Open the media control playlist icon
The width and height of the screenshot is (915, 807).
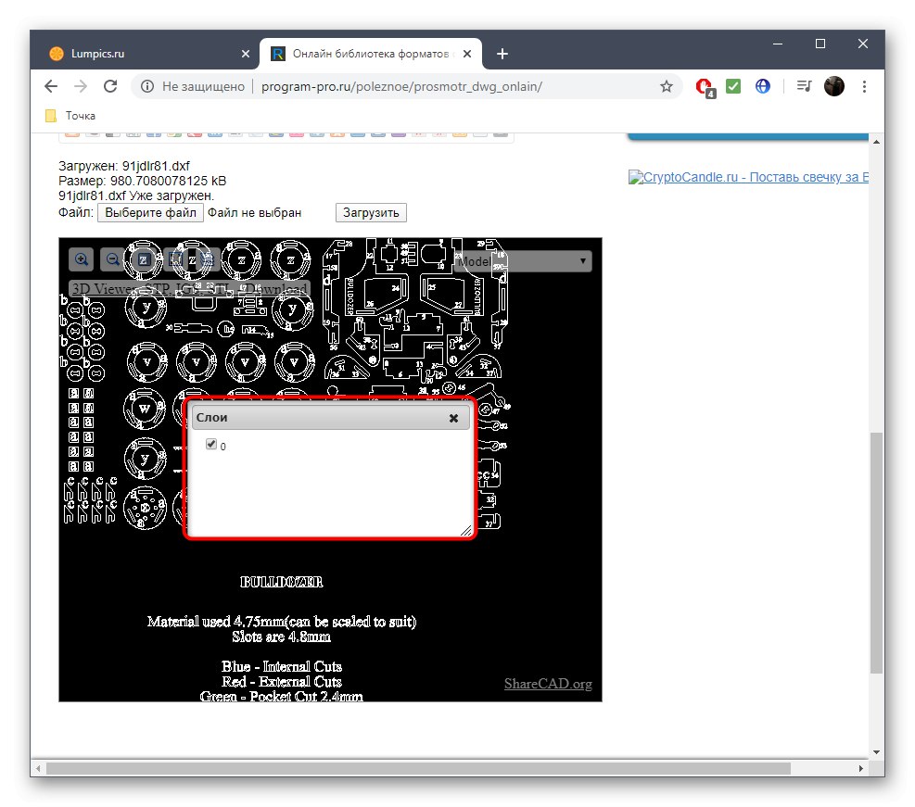(x=804, y=86)
